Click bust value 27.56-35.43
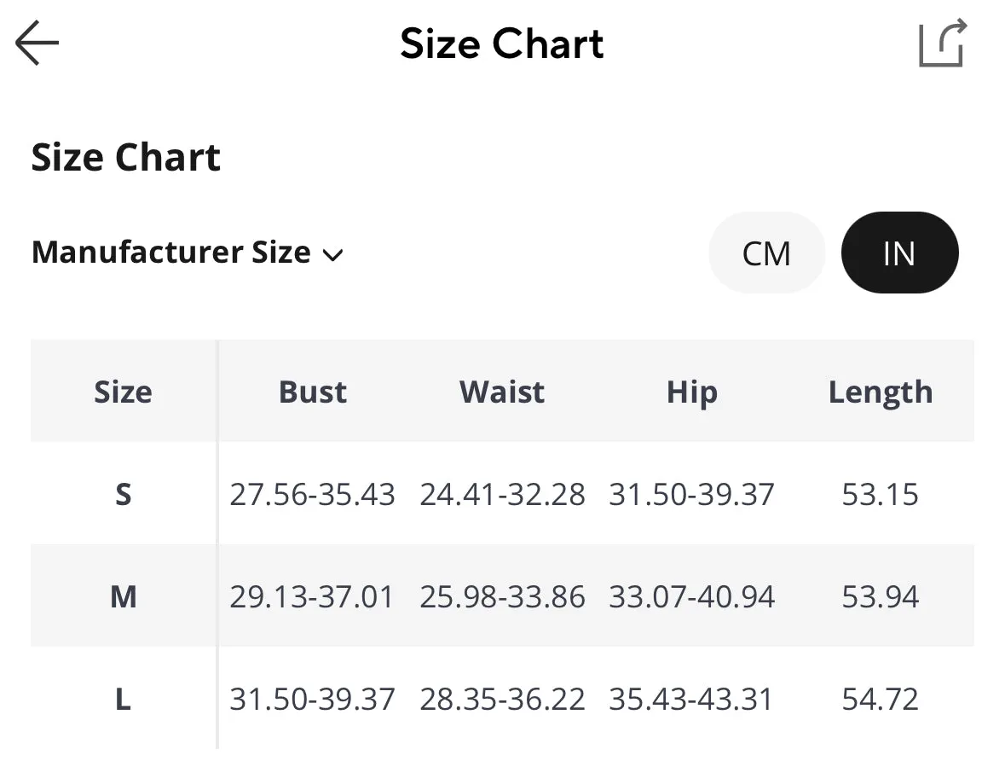 312,494
